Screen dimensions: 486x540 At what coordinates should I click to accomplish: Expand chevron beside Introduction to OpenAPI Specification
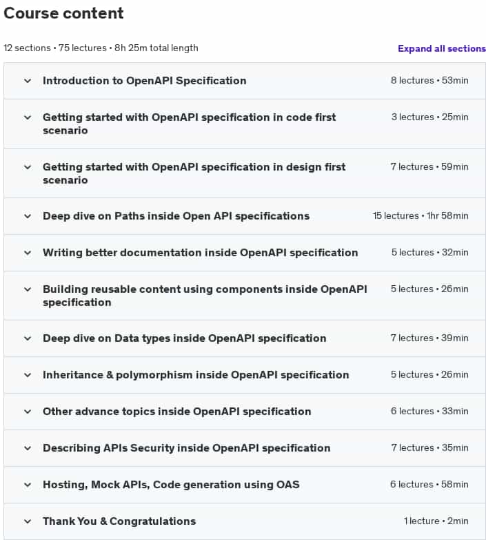(28, 81)
